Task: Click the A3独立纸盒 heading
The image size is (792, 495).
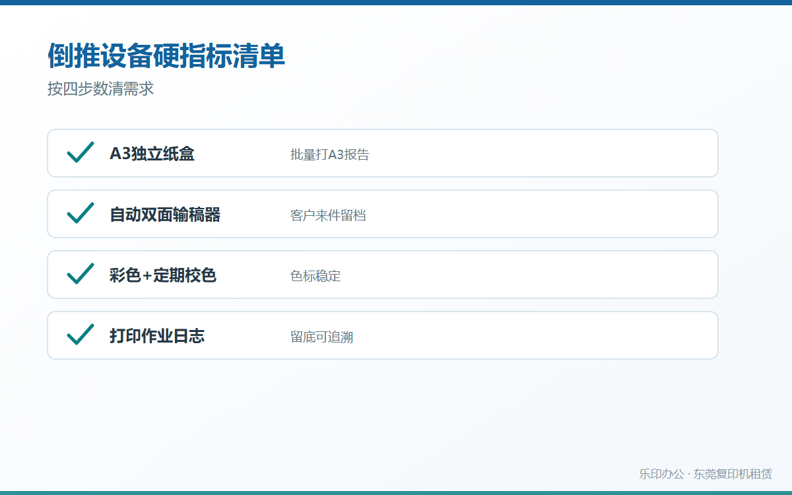Action: pyautogui.click(x=152, y=154)
